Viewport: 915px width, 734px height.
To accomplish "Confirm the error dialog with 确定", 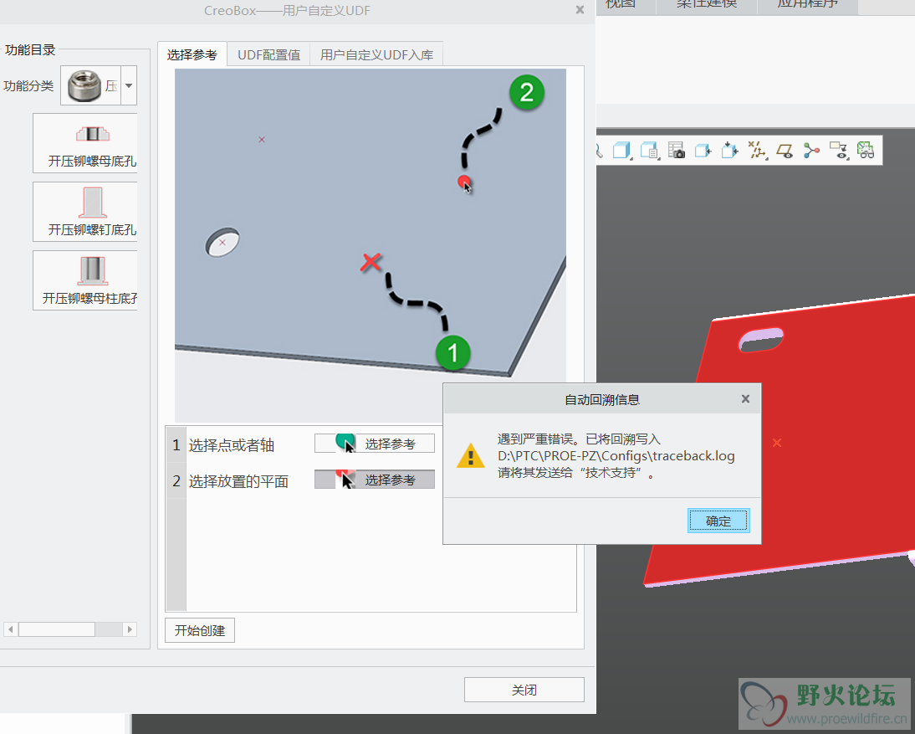I will coord(718,521).
